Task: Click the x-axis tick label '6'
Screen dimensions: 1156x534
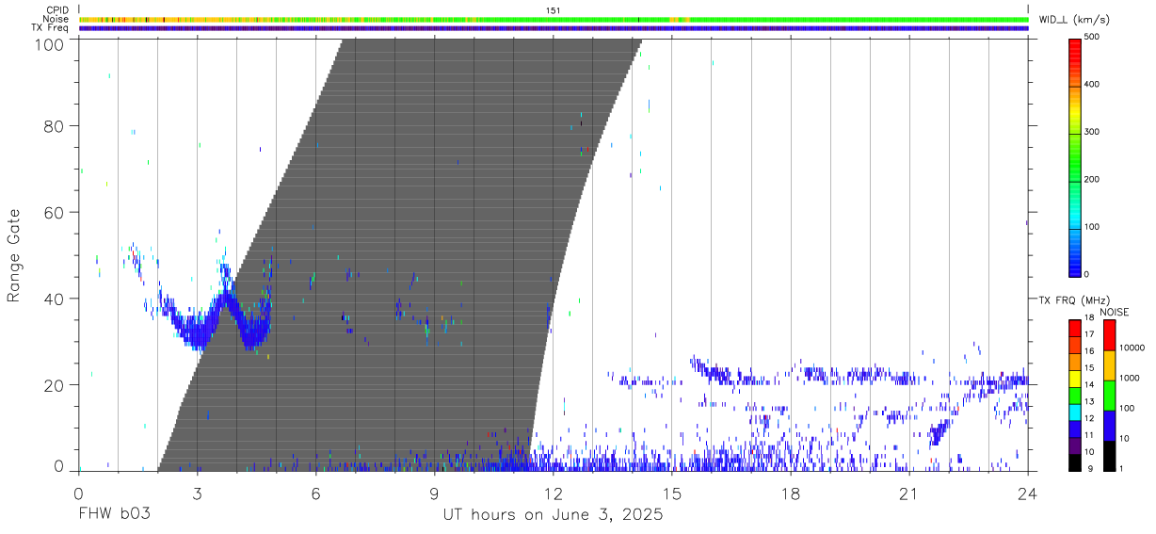Action: point(315,494)
